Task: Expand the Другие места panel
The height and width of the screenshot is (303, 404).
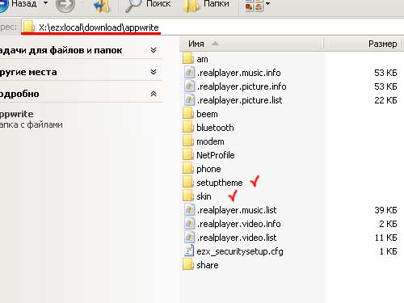Action: point(154,72)
